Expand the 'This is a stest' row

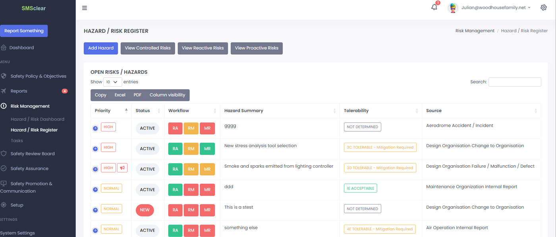[95, 210]
